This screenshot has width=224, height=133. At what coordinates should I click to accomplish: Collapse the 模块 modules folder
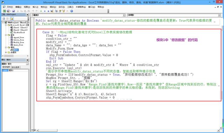[6, 48]
